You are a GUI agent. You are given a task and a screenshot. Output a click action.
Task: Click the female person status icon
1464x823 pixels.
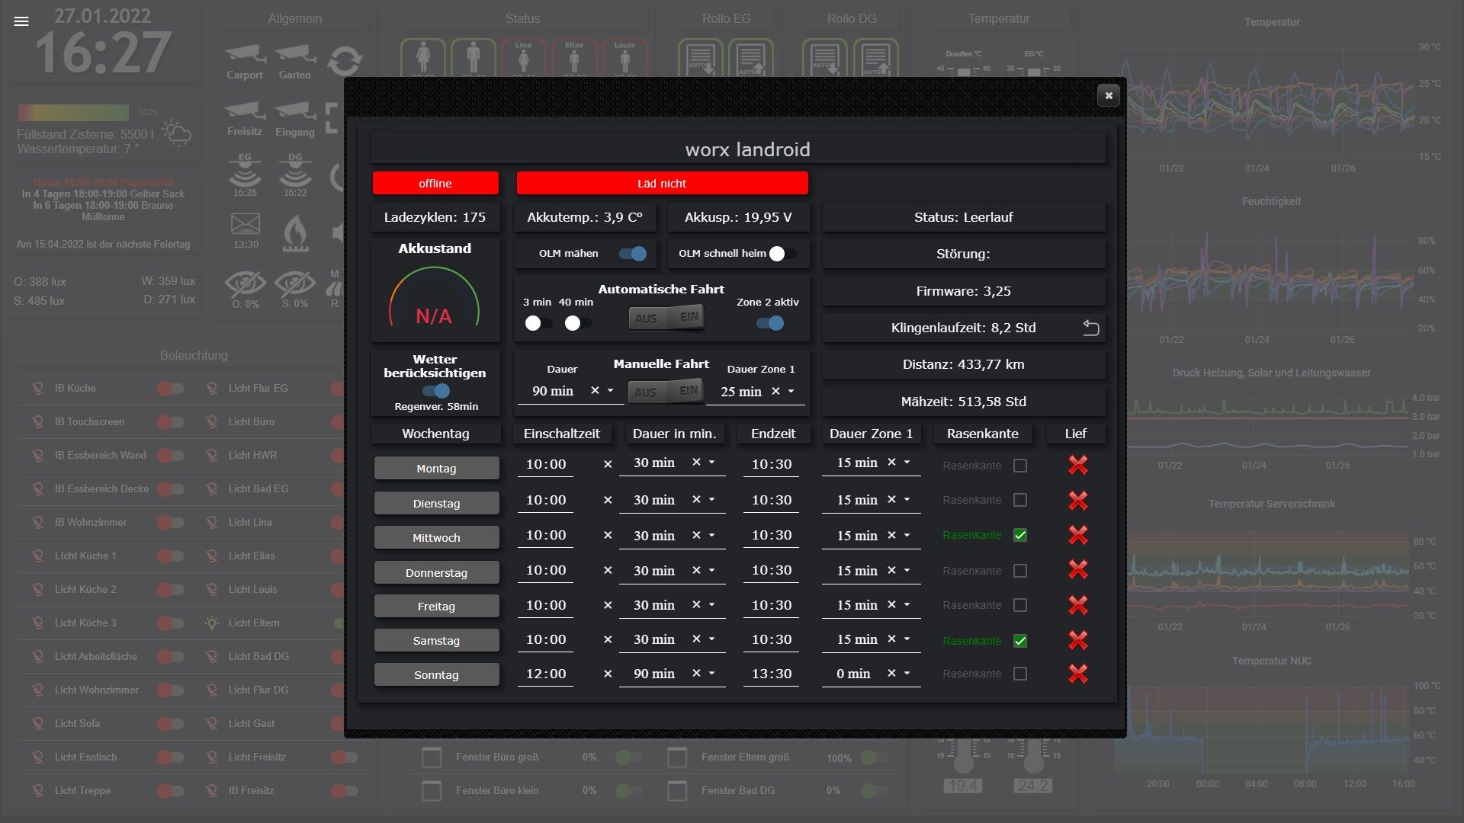(x=423, y=58)
